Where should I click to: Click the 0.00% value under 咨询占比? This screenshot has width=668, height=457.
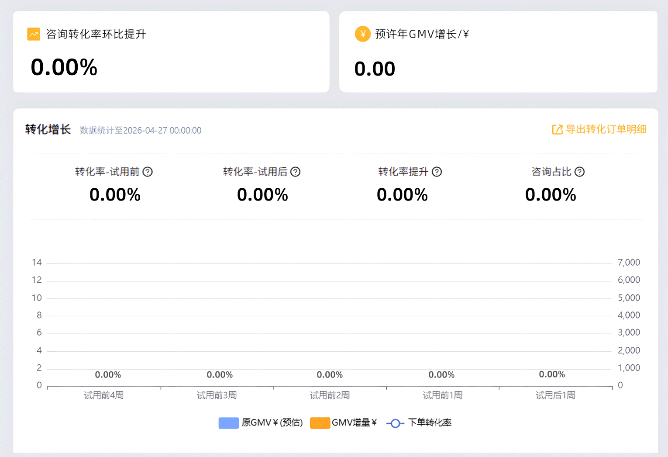[x=551, y=195]
